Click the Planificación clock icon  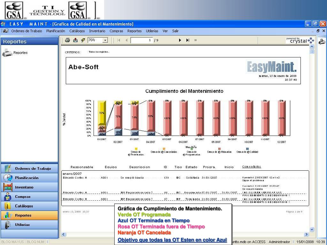[x=8, y=178]
